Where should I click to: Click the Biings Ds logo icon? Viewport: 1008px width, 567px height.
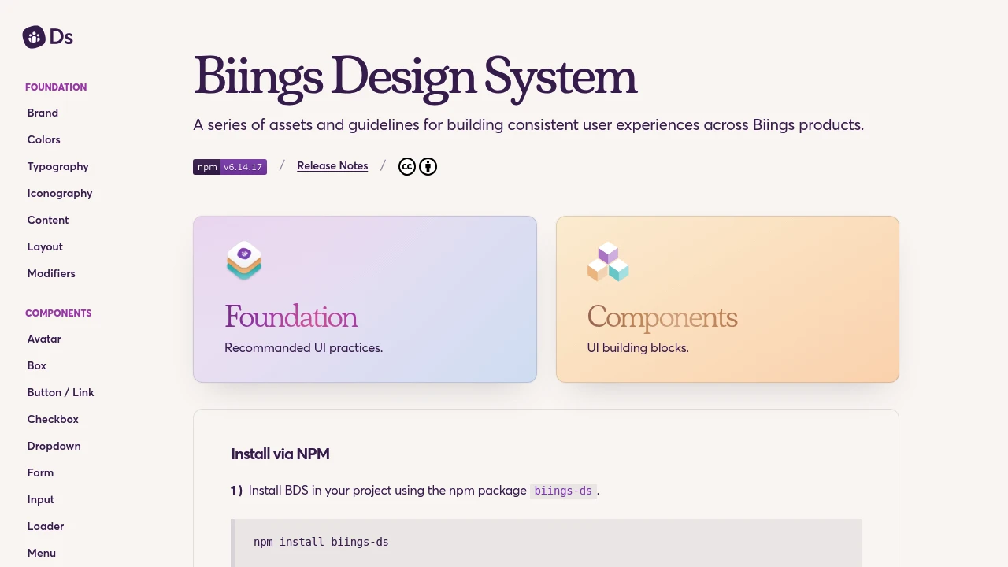tap(33, 37)
